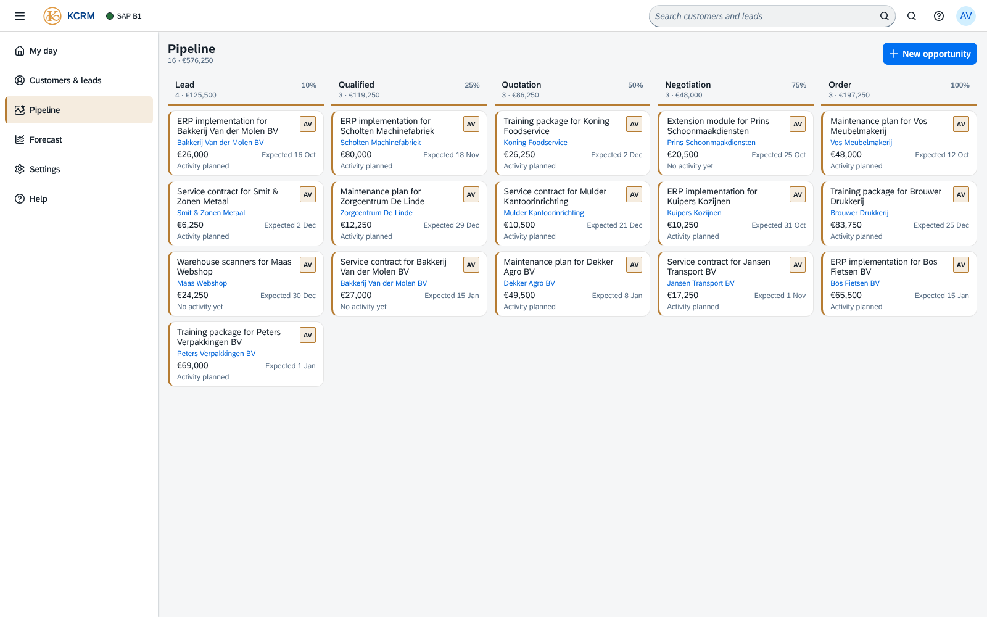Click AV badge on Warehouse scanners card
Image resolution: width=987 pixels, height=617 pixels.
[308, 265]
